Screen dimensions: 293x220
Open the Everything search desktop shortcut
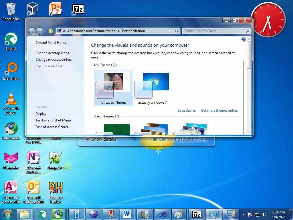click(11, 71)
